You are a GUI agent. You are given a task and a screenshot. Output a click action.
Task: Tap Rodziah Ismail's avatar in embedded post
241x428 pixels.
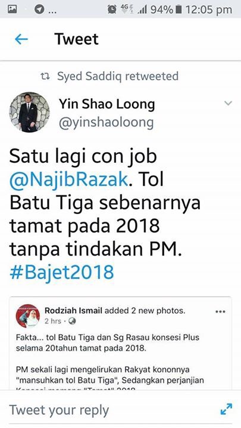[28, 316]
